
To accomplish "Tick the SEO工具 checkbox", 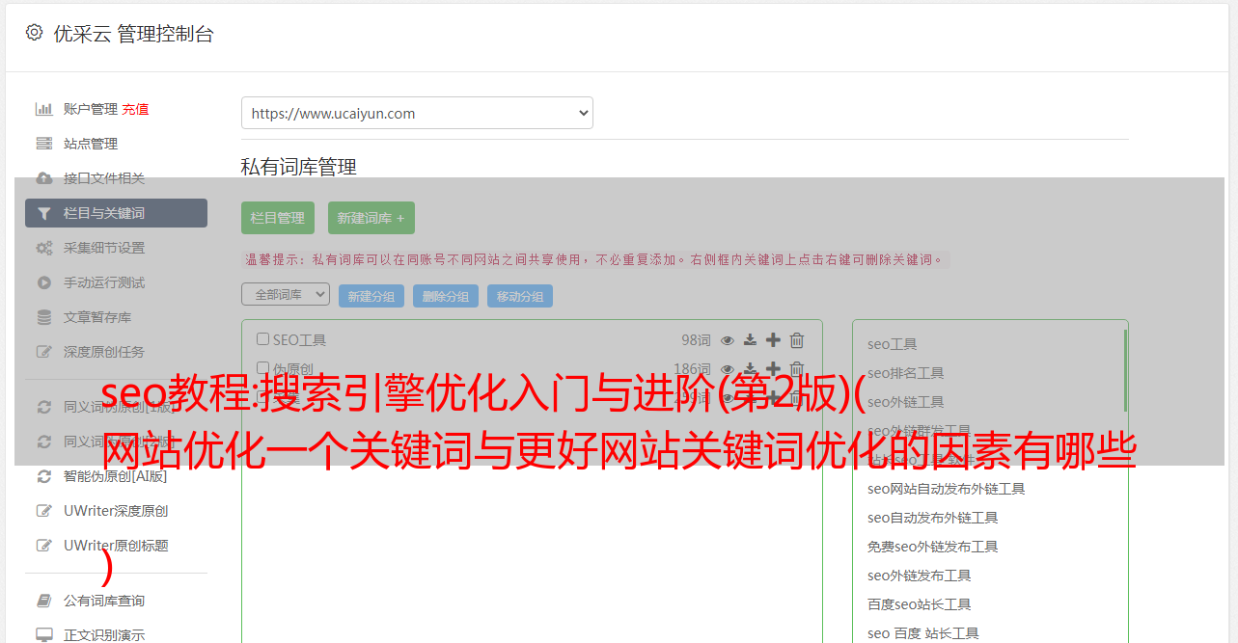I will point(262,339).
